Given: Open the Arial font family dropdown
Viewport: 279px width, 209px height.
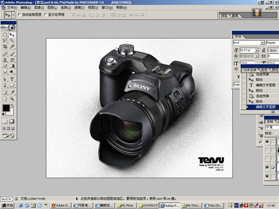Looking at the screenshot, I should point(262,43).
